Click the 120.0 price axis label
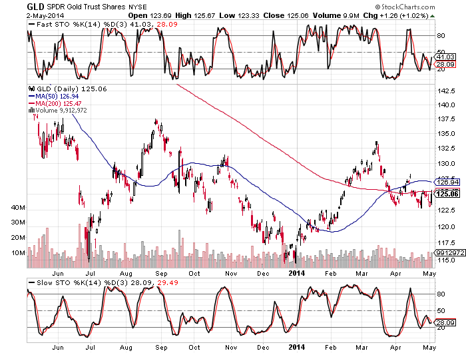The width and height of the screenshot is (466, 353). click(446, 227)
